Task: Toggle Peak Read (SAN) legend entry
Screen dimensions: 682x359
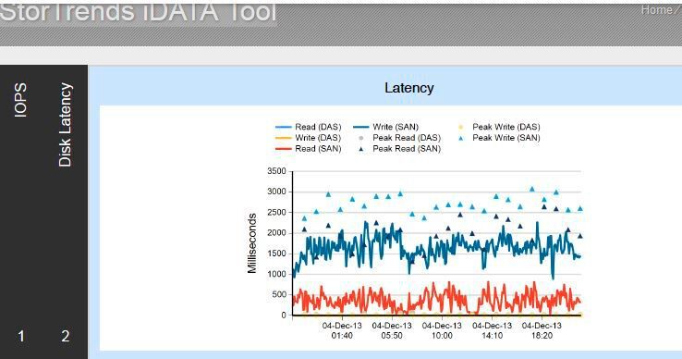Action: pos(399,149)
